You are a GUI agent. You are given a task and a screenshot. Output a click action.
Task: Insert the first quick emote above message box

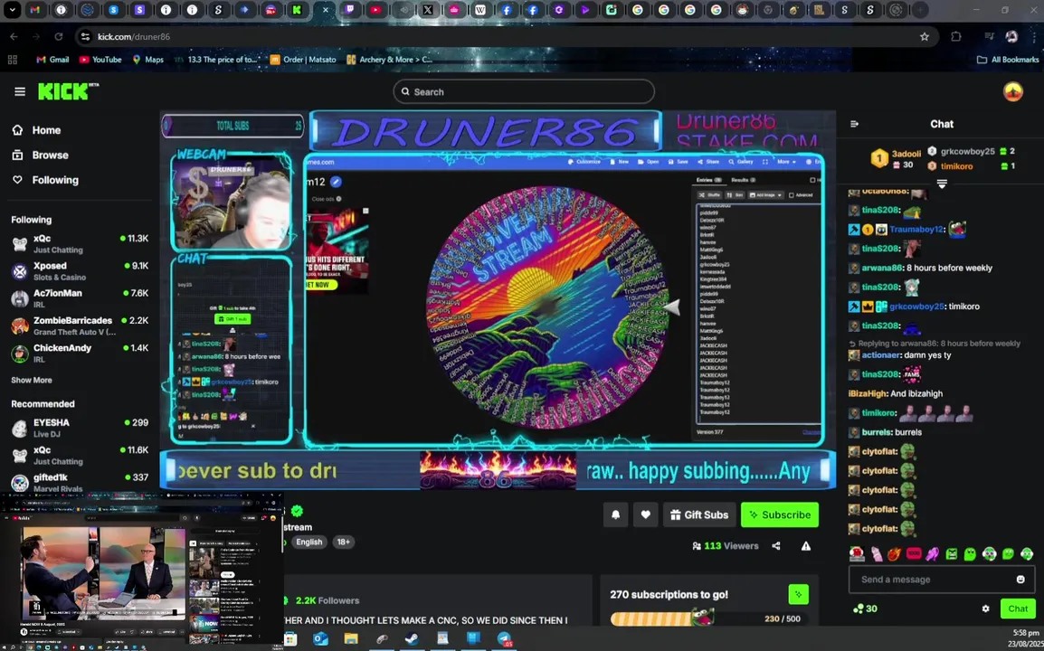[857, 554]
